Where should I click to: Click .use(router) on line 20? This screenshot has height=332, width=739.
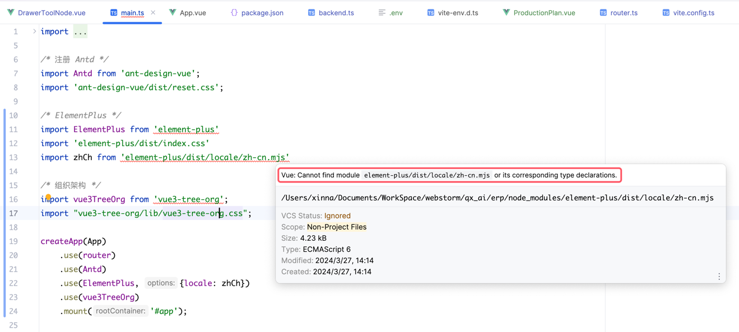coord(87,255)
